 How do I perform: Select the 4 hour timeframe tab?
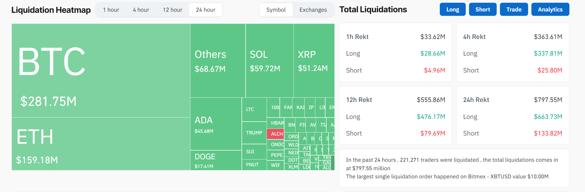point(141,10)
